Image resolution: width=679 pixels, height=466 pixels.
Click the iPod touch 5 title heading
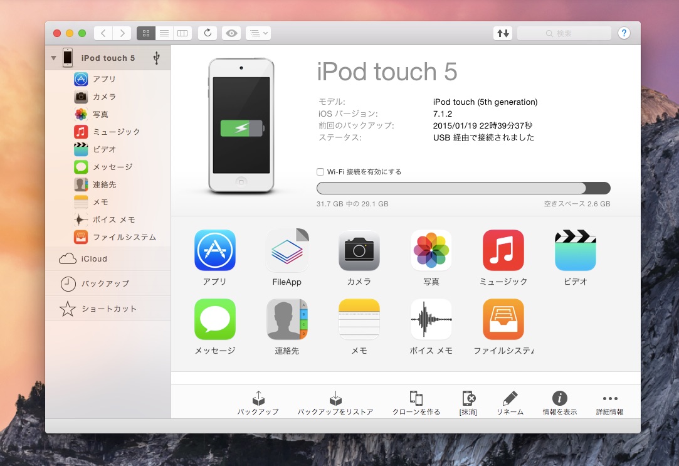(387, 71)
